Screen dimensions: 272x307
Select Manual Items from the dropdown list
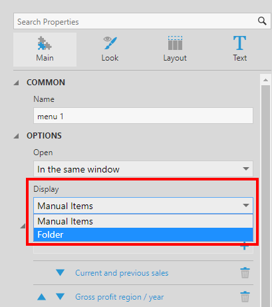pos(143,221)
